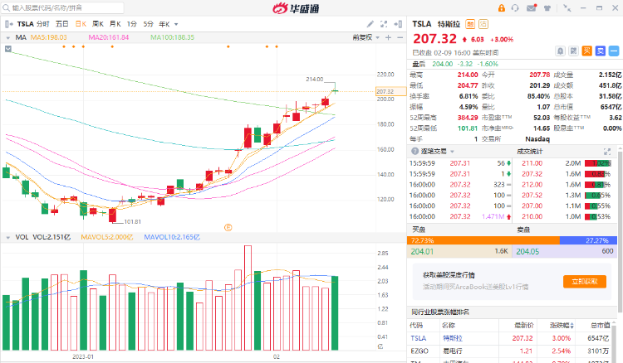Click the MAVOL10:2.165亿 label

click(x=172, y=237)
